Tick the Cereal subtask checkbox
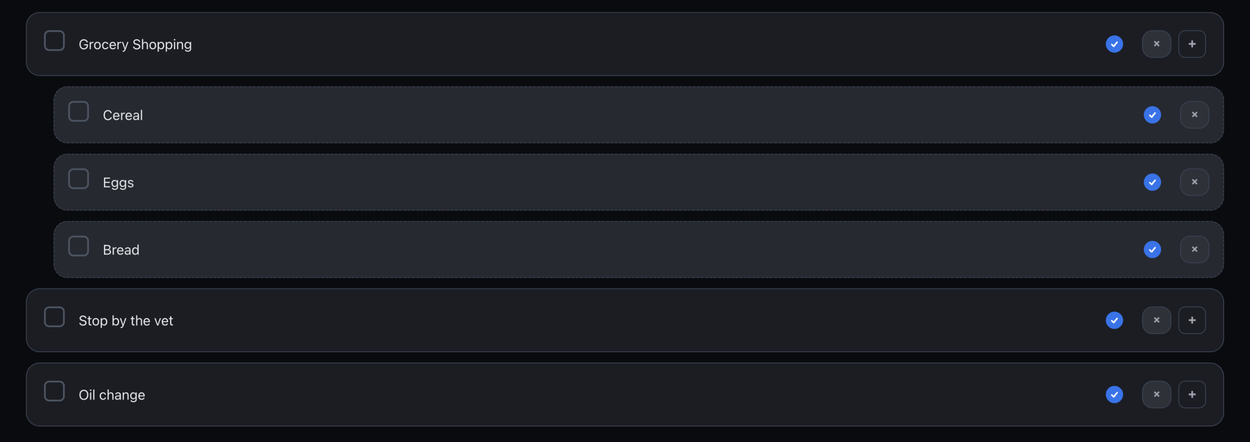This screenshot has height=442, width=1250. (79, 112)
